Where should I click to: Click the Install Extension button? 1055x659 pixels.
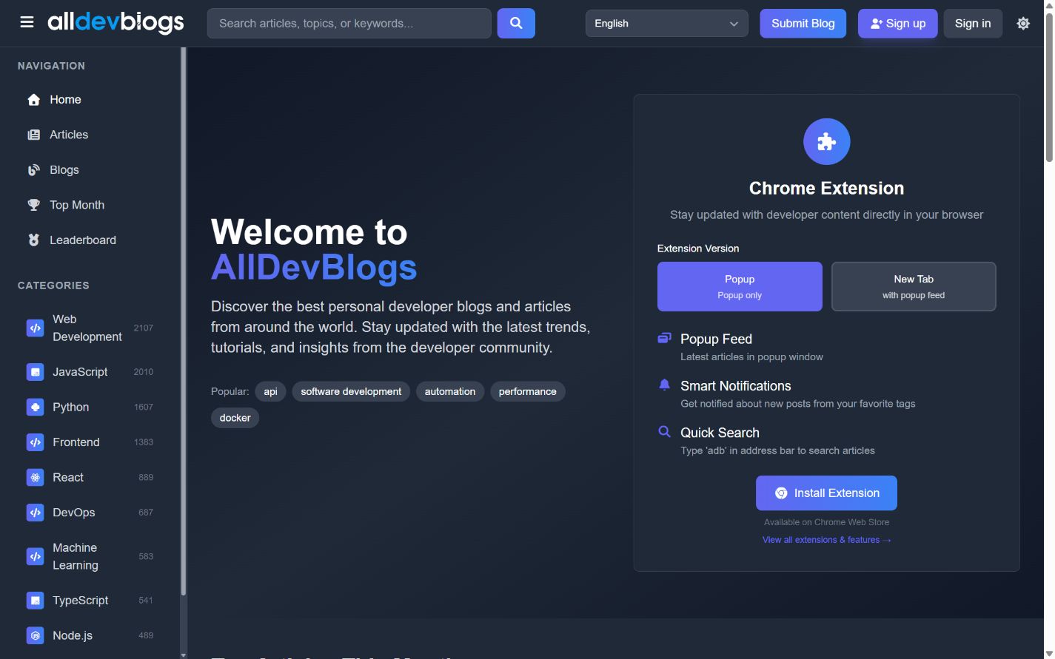point(826,493)
